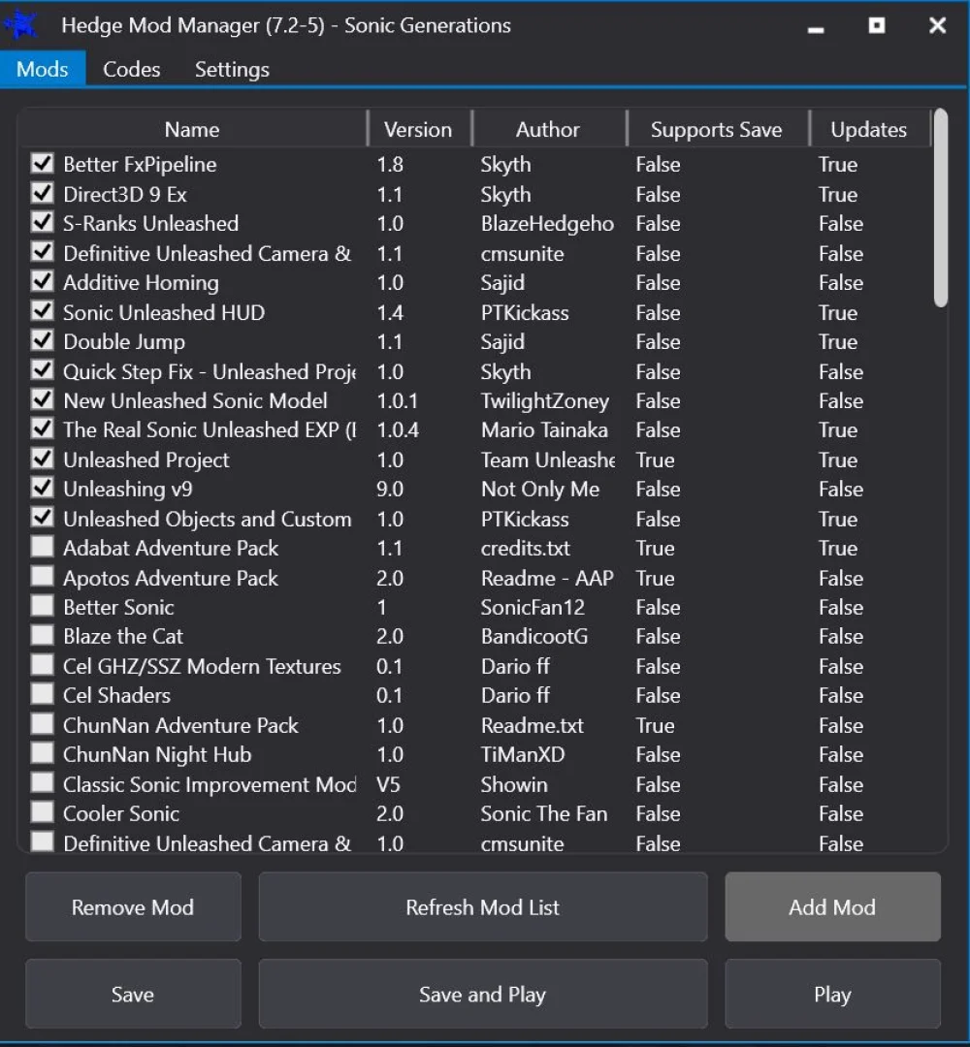Viewport: 970px width, 1047px height.
Task: Select the Better FxPipeline row name
Action: point(140,164)
